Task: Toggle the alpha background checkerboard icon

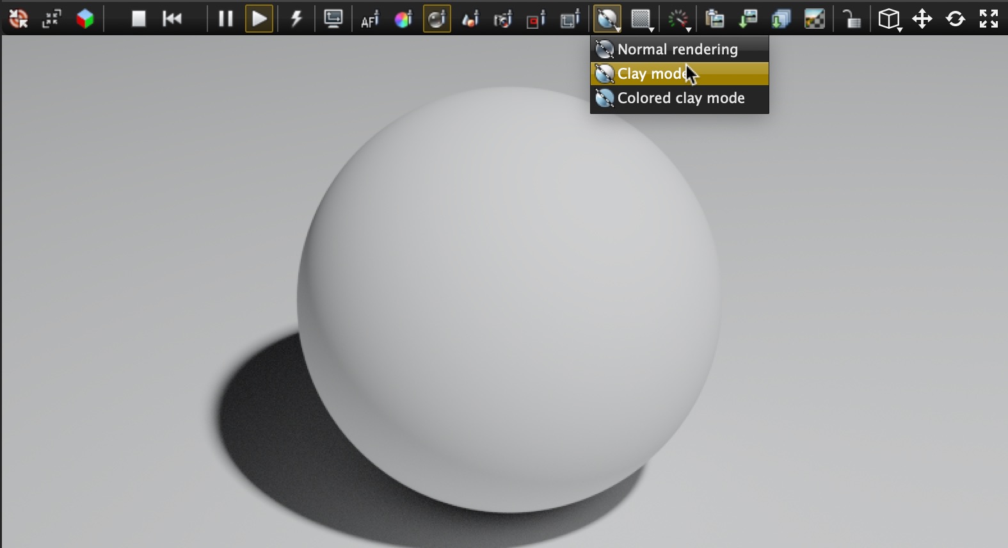Action: tap(814, 19)
